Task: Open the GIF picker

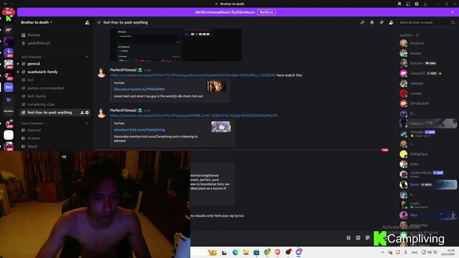Action: point(358,238)
